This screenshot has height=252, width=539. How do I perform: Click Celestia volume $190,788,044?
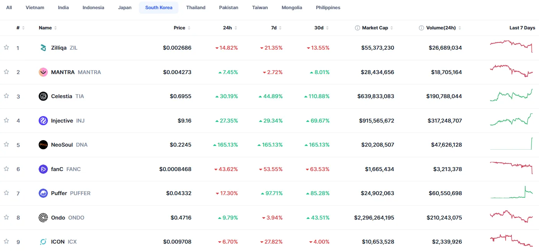pyautogui.click(x=444, y=96)
